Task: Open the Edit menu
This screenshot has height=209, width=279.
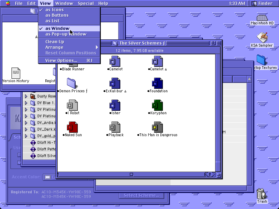Action: [x=31, y=3]
